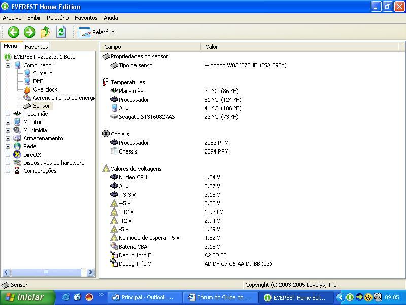Click the Dispositivos de hardware icon
The image size is (406, 305).
17,163
